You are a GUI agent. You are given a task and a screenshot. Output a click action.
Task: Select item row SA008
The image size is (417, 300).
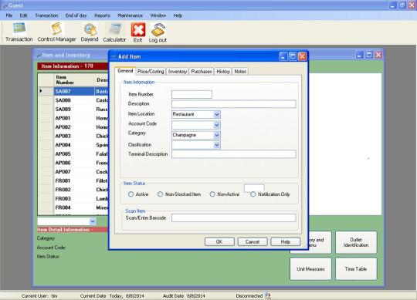[x=73, y=100]
